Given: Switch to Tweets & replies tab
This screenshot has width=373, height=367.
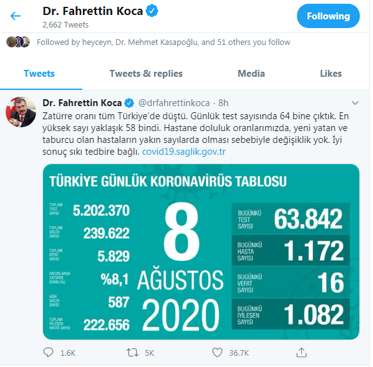Looking at the screenshot, I should pos(146,74).
